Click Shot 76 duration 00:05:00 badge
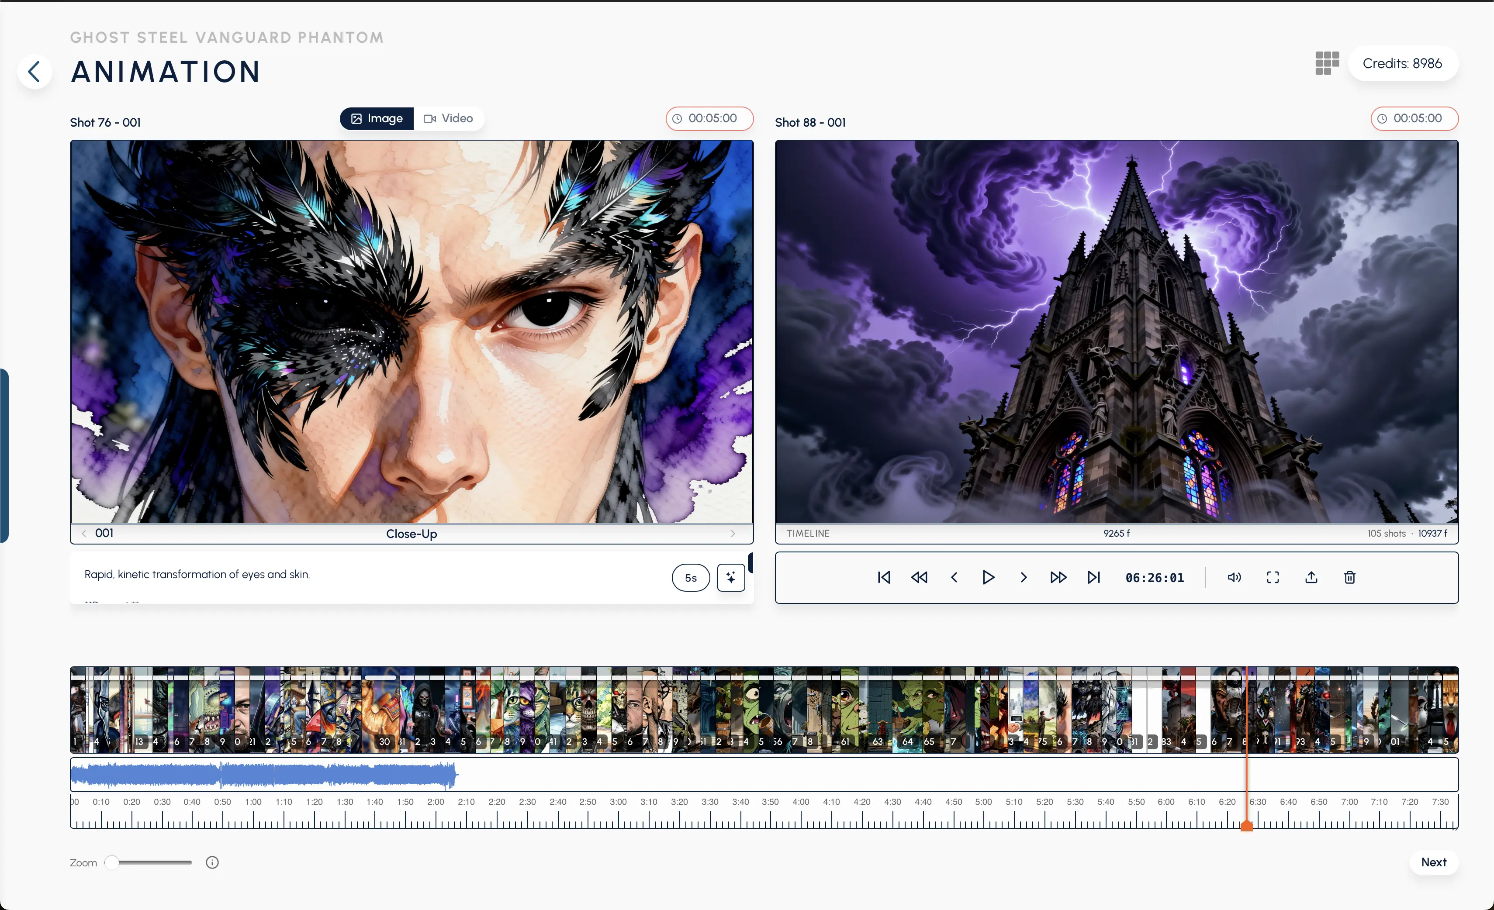The width and height of the screenshot is (1494, 910). coord(709,118)
